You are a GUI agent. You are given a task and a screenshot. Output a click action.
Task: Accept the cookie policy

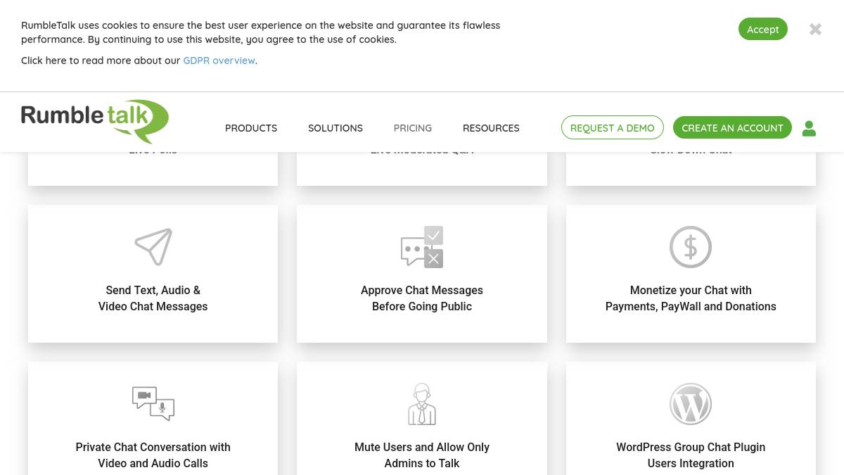762,30
